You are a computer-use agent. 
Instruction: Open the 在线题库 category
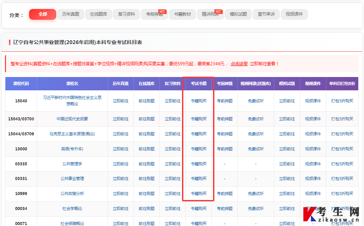click(x=99, y=14)
